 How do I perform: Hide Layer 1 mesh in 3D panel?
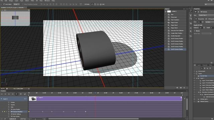(195, 78)
